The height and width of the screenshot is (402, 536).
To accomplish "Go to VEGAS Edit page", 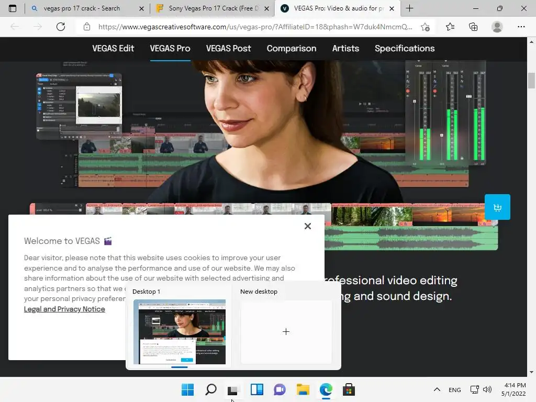I will tap(113, 49).
